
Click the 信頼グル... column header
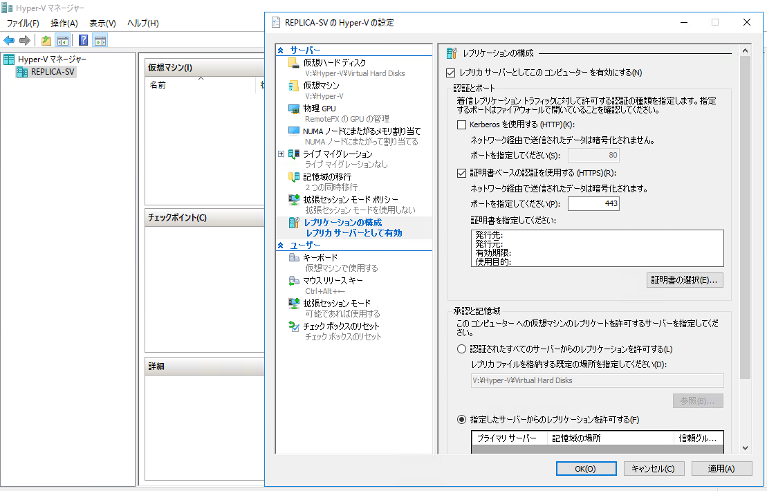pos(698,438)
